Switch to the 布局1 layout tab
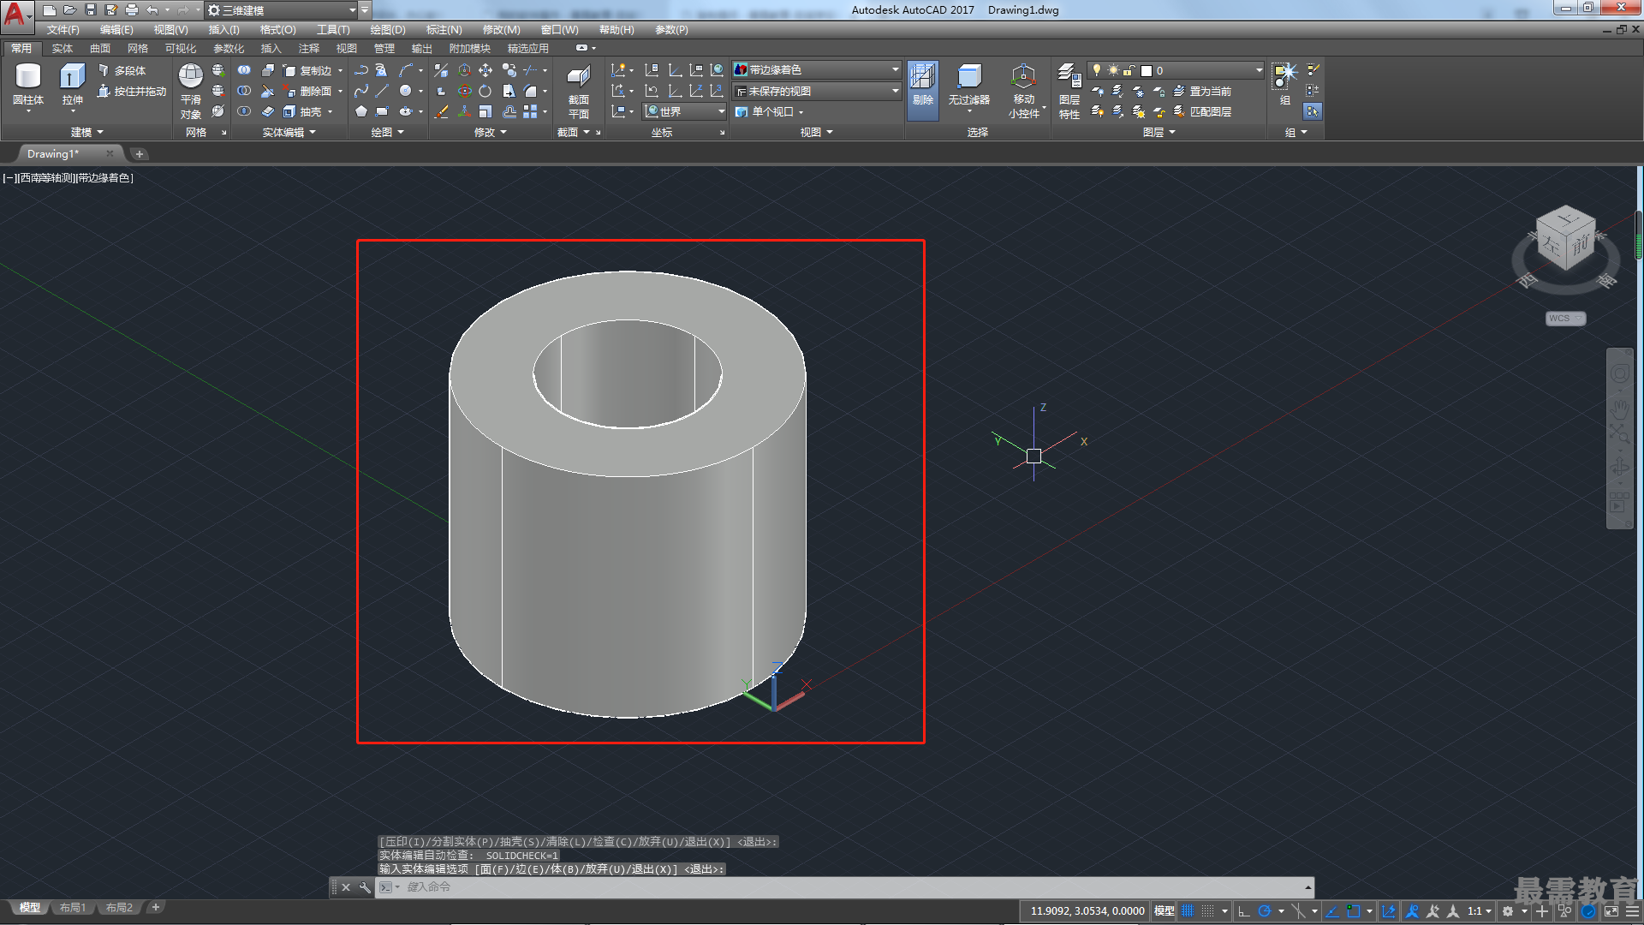This screenshot has height=925, width=1644. click(73, 908)
